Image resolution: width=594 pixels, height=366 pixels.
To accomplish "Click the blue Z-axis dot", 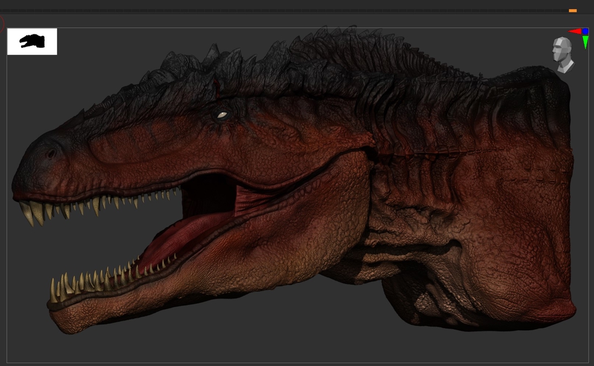I will (x=585, y=31).
